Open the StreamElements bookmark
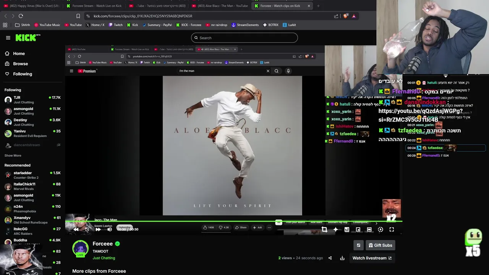 click(245, 25)
